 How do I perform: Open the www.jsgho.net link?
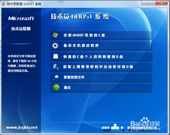(22, 128)
